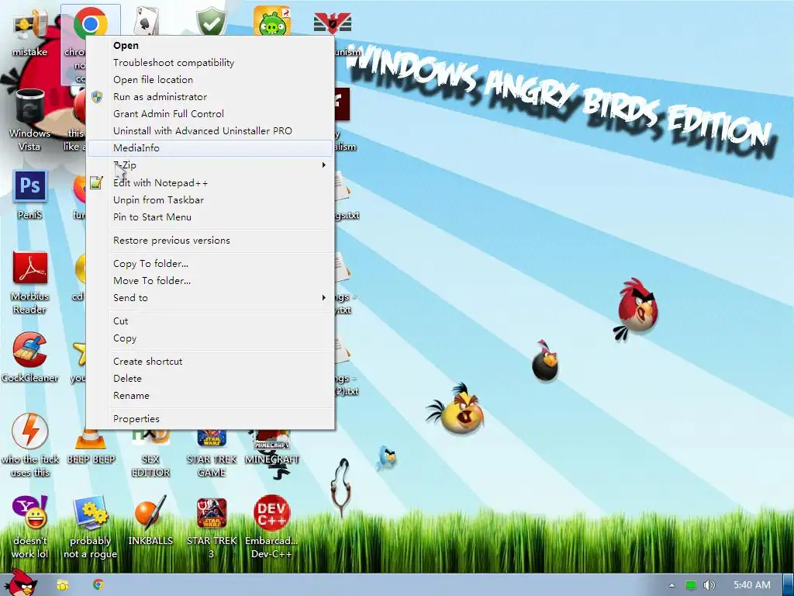Image resolution: width=794 pixels, height=596 pixels.
Task: Choose Pin to Start Menu
Action: point(210,217)
